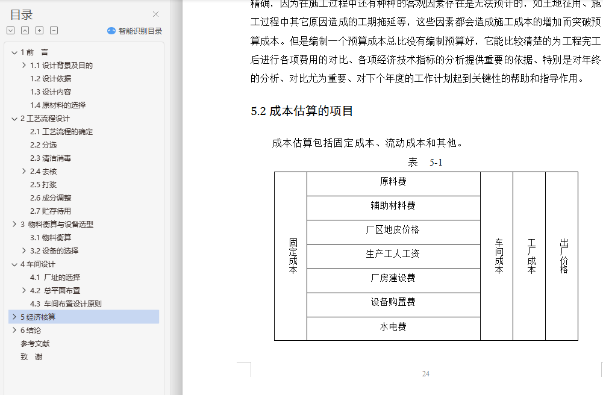Click the vertical 出厂价格 table cell

(x=562, y=257)
